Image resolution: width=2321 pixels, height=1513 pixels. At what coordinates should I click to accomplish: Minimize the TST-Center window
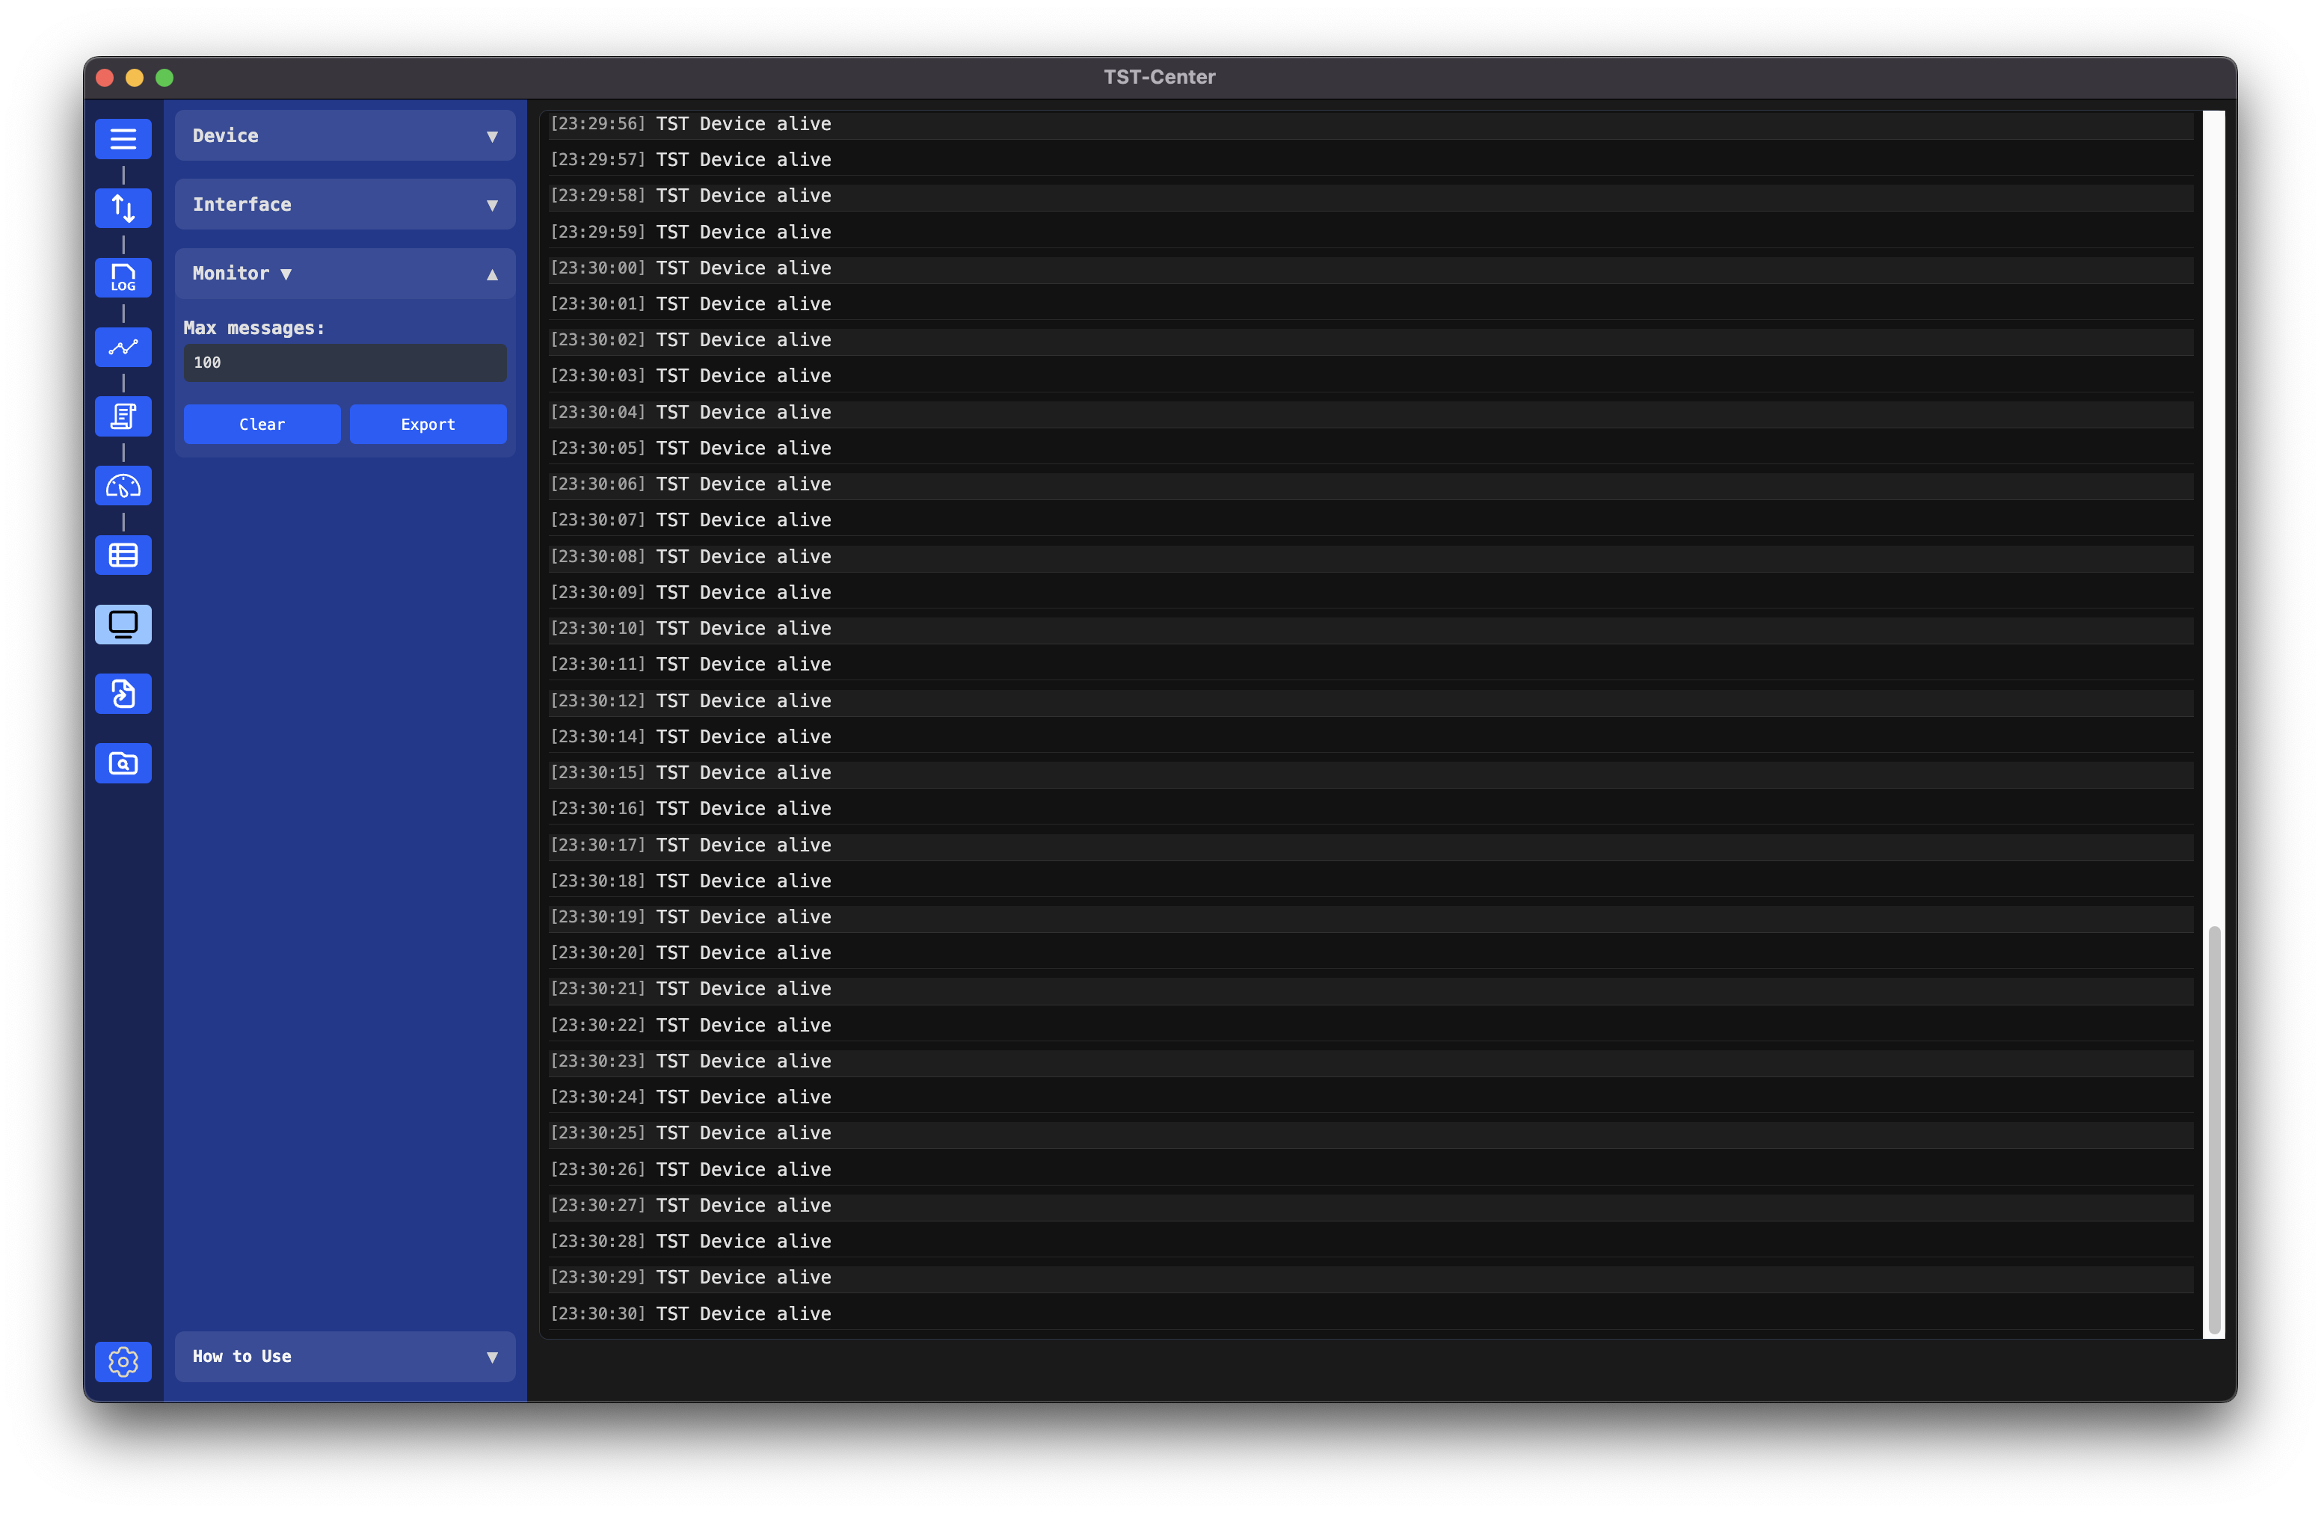(x=135, y=78)
